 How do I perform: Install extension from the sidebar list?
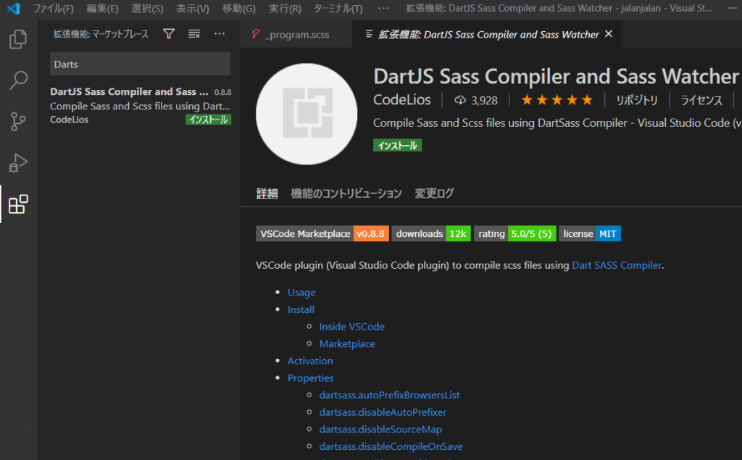[208, 120]
